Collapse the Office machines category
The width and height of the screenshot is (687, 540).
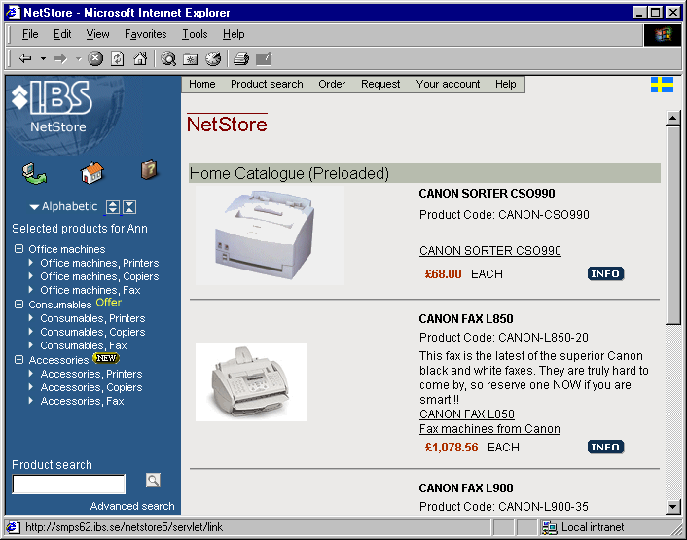pyautogui.click(x=19, y=249)
